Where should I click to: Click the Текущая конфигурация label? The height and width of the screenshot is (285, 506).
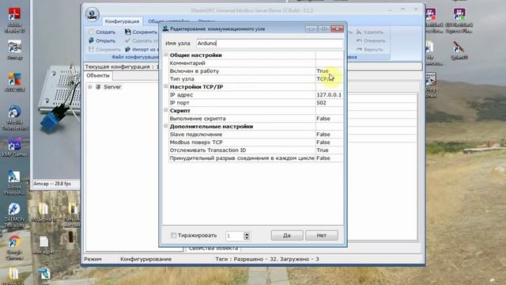pyautogui.click(x=122, y=66)
